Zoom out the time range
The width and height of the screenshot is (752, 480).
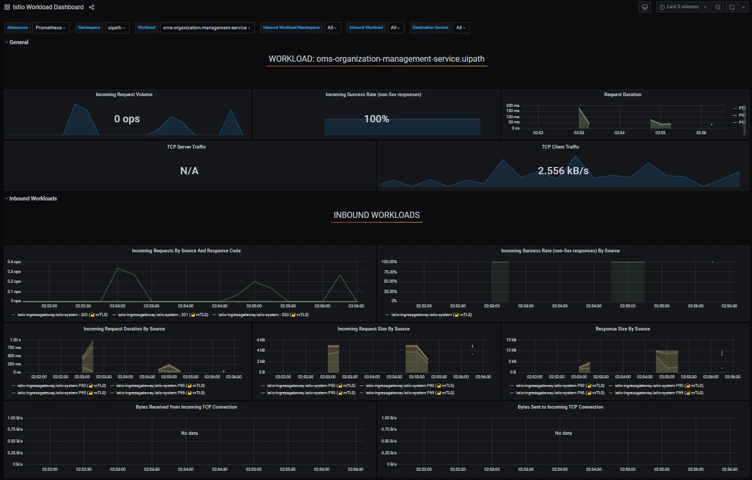(718, 7)
